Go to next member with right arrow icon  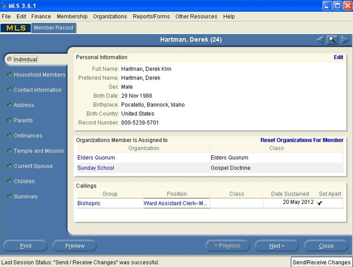(344, 40)
